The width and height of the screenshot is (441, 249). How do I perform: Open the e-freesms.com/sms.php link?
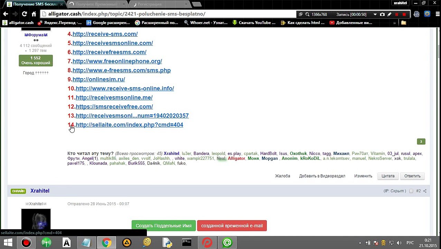[122, 70]
